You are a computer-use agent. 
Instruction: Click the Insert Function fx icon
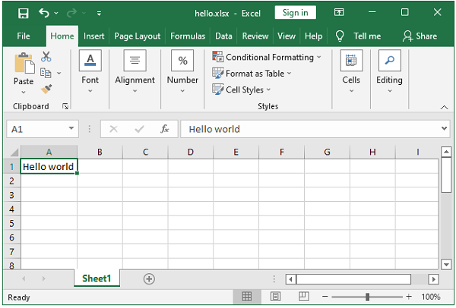164,129
